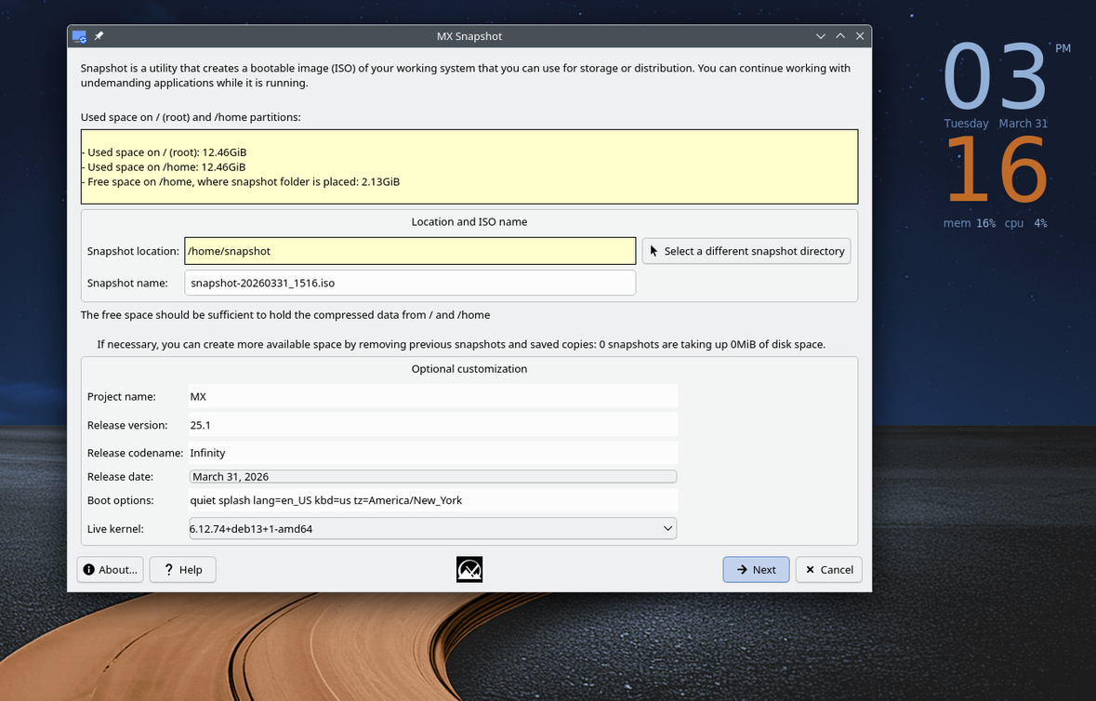Minimize the MX Snapshot window
This screenshot has width=1096, height=701.
821,36
